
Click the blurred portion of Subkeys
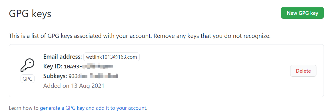point(99,76)
